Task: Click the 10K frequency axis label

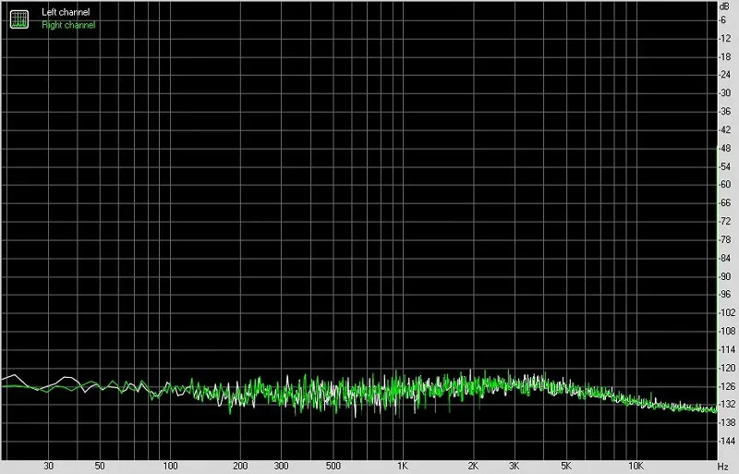Action: tap(636, 466)
